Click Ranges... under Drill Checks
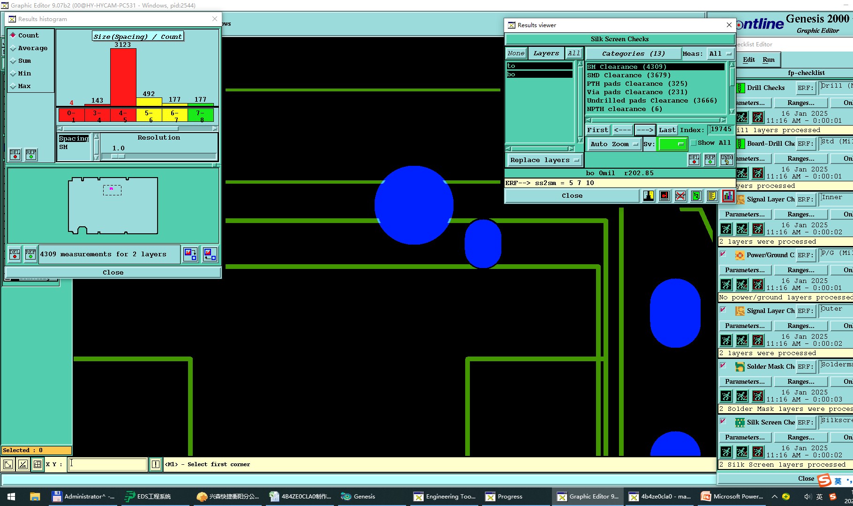The height and width of the screenshot is (506, 853). coord(800,103)
